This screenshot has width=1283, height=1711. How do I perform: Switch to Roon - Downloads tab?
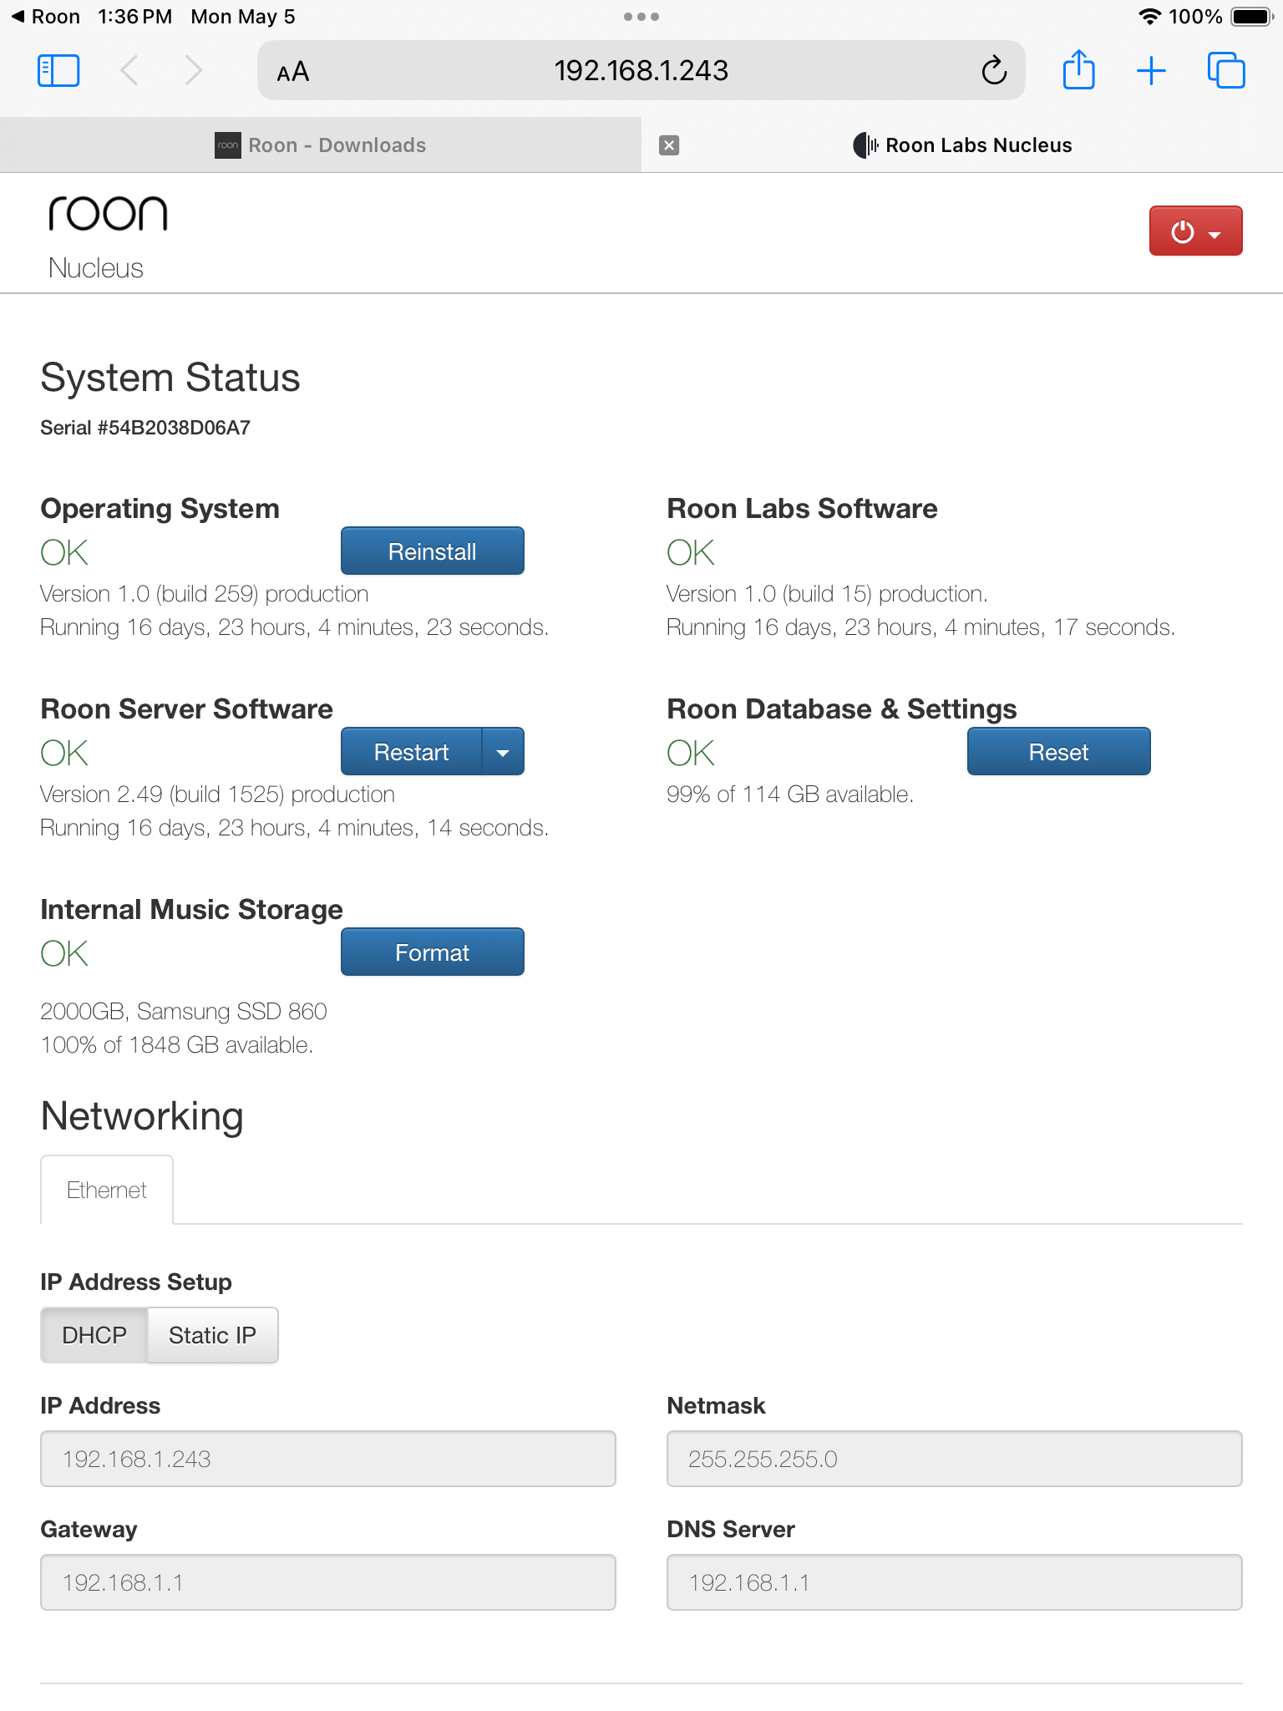pyautogui.click(x=321, y=145)
